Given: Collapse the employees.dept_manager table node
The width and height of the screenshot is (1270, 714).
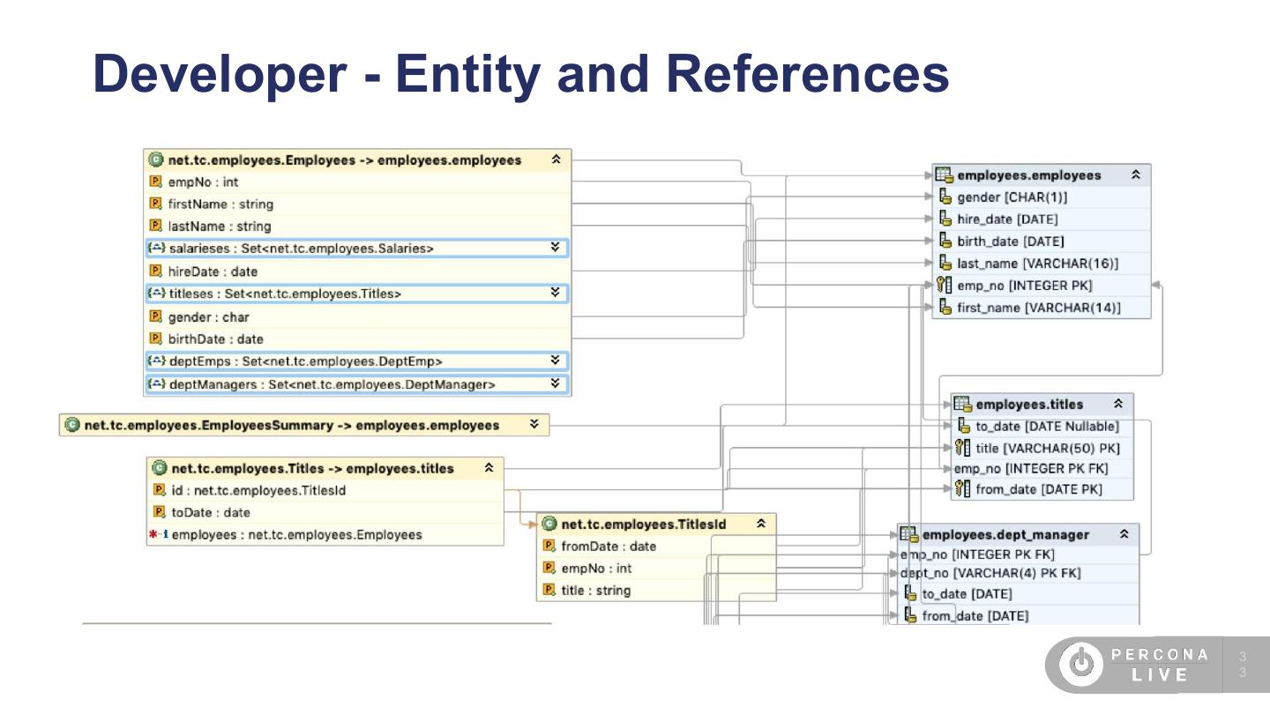Looking at the screenshot, I should 1124,534.
